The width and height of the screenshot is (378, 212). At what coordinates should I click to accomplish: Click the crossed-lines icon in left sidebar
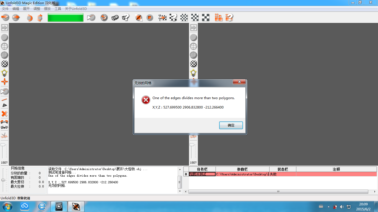tap(4, 136)
